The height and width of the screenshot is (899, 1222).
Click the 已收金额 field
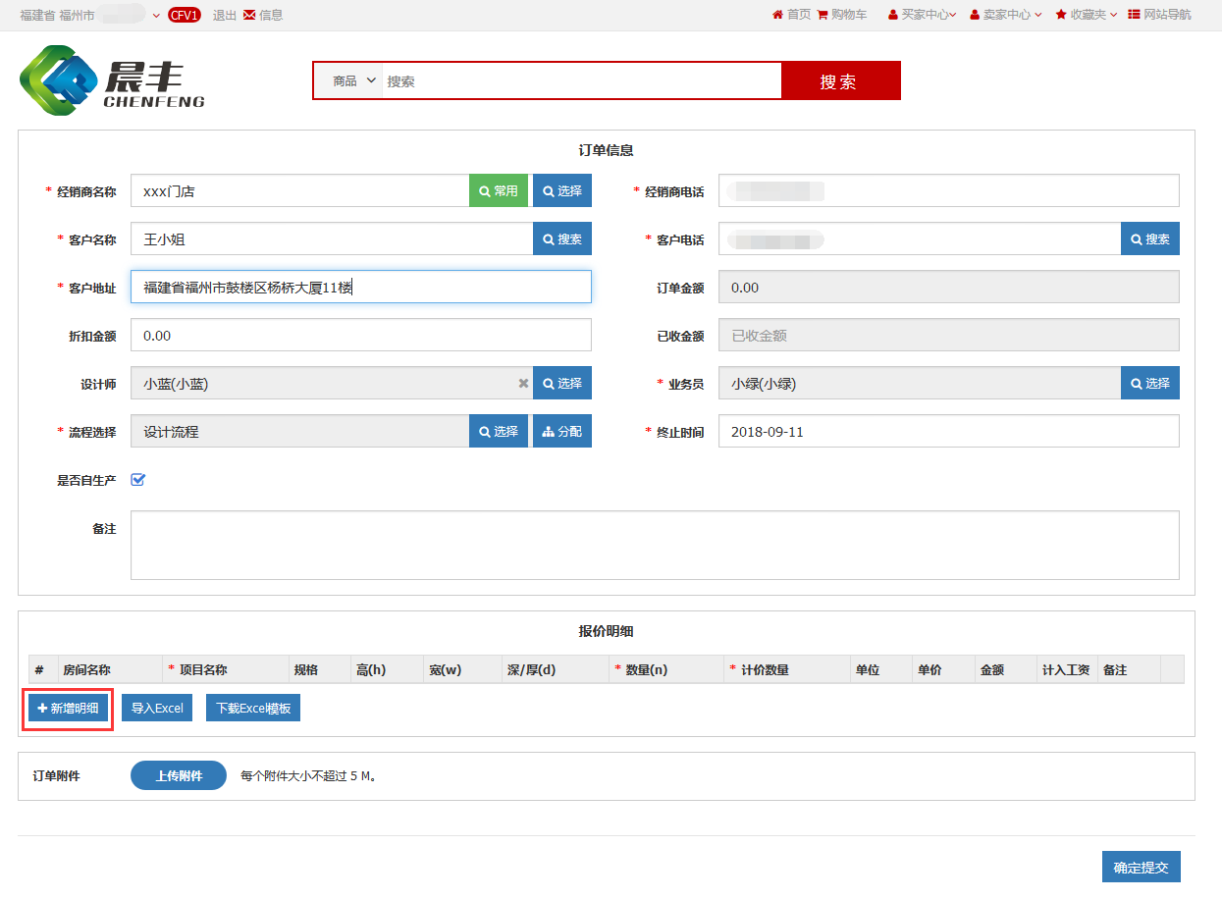point(949,335)
